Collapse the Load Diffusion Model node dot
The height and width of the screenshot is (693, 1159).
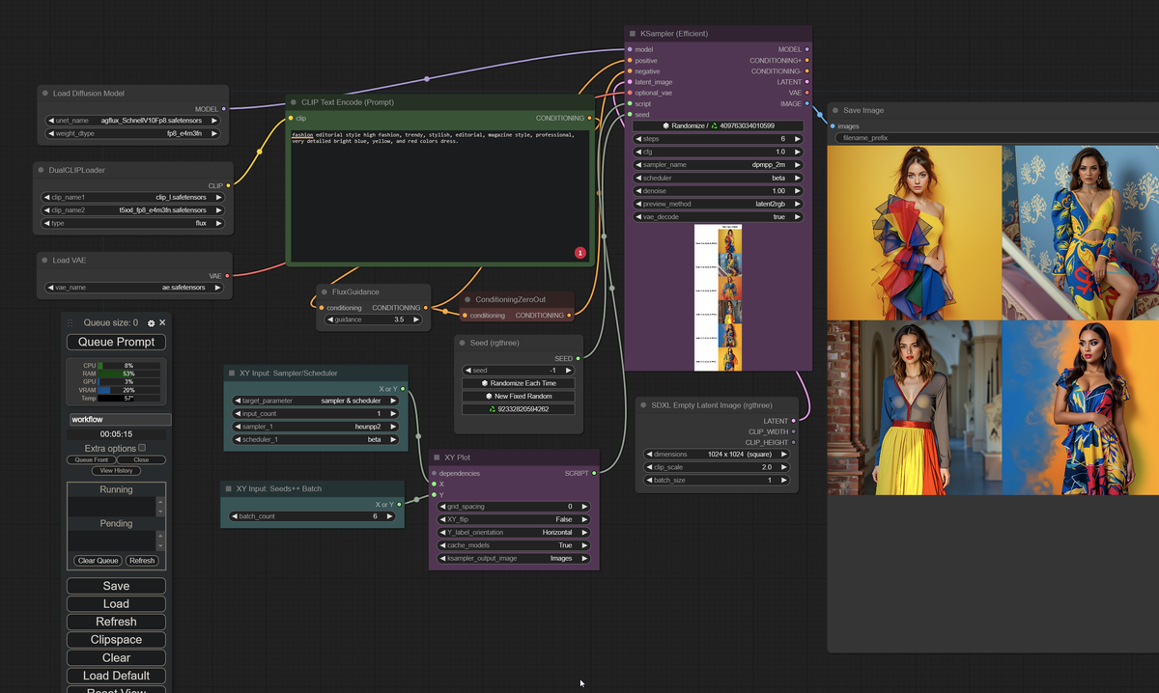coord(44,94)
